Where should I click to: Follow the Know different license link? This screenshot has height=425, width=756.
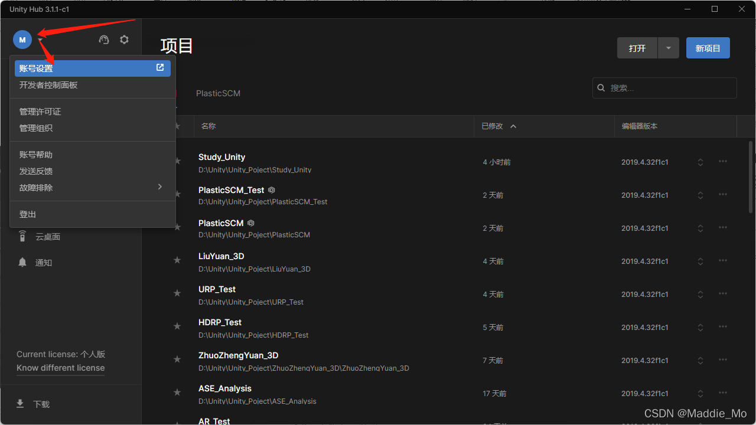pyautogui.click(x=60, y=368)
